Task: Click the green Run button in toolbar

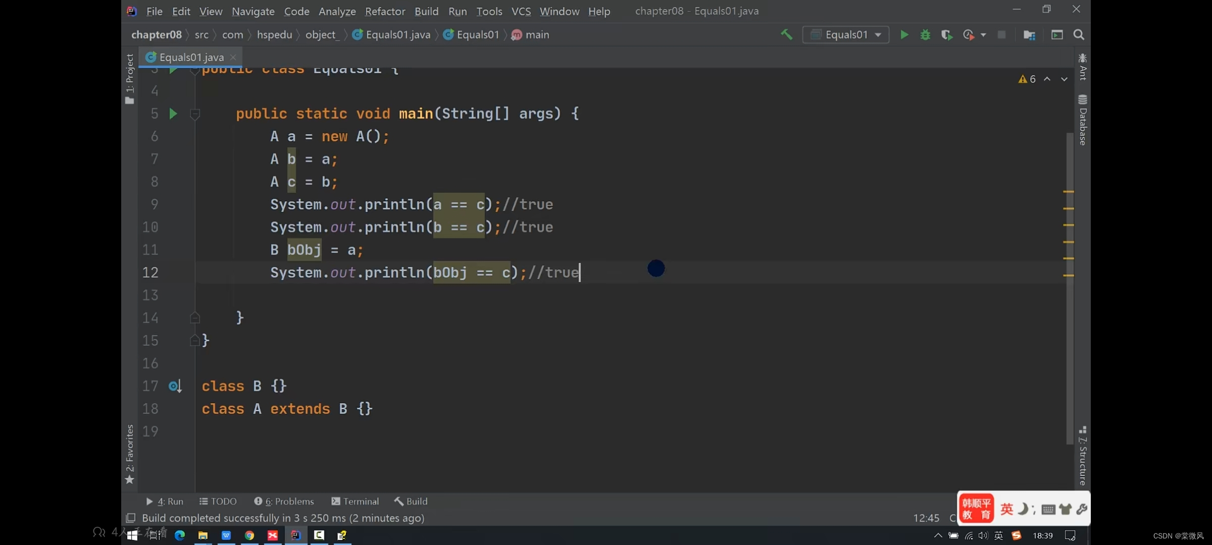Action: [904, 35]
